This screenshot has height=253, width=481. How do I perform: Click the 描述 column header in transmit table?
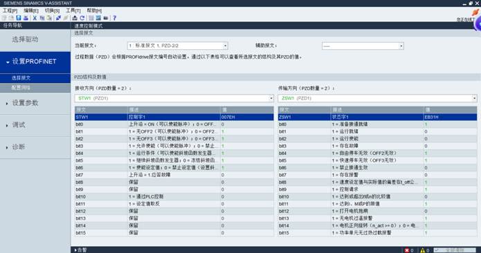tap(377, 110)
